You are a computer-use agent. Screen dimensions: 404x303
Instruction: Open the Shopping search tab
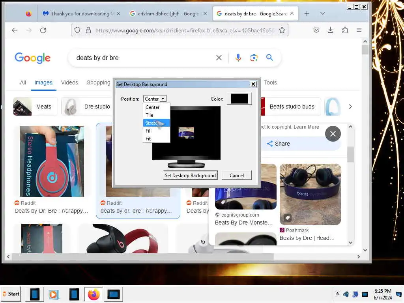[98, 82]
